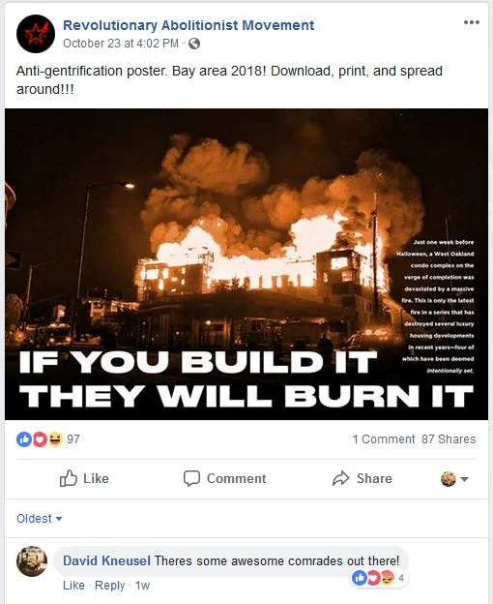Click the Revolutionary Abolitionist Movement profile picture

pos(36,34)
